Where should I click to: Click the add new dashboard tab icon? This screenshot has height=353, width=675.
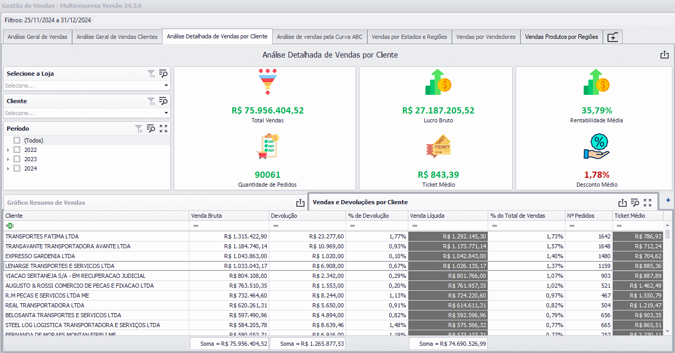coord(612,37)
